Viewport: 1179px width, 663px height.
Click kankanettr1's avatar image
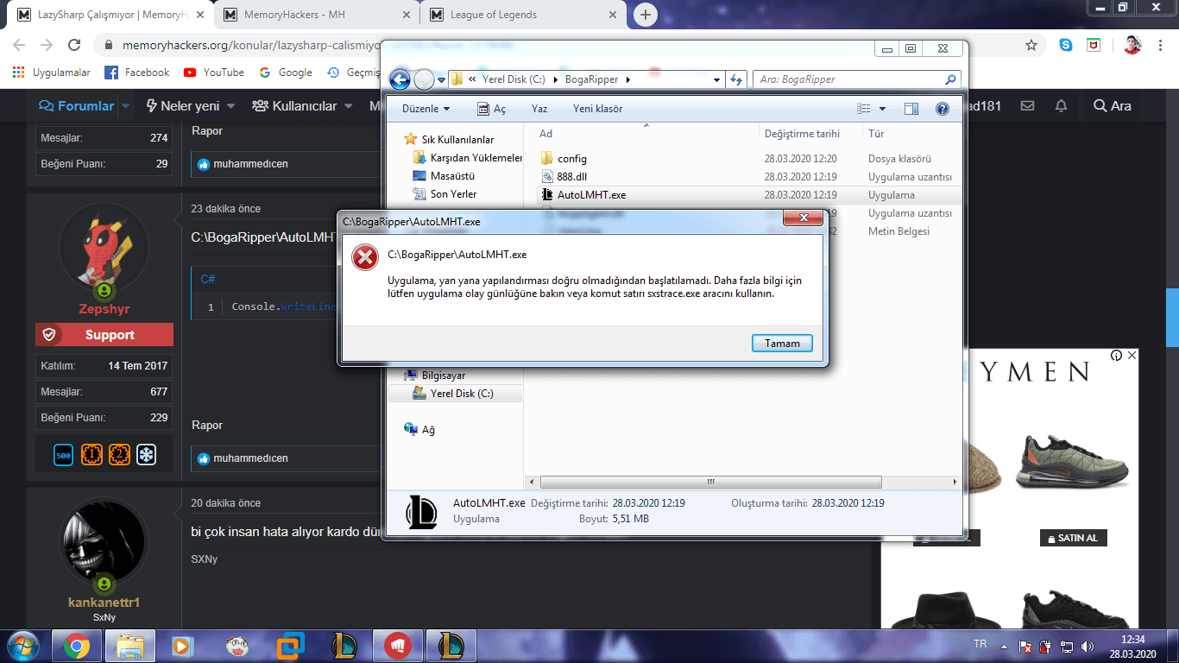click(x=104, y=543)
